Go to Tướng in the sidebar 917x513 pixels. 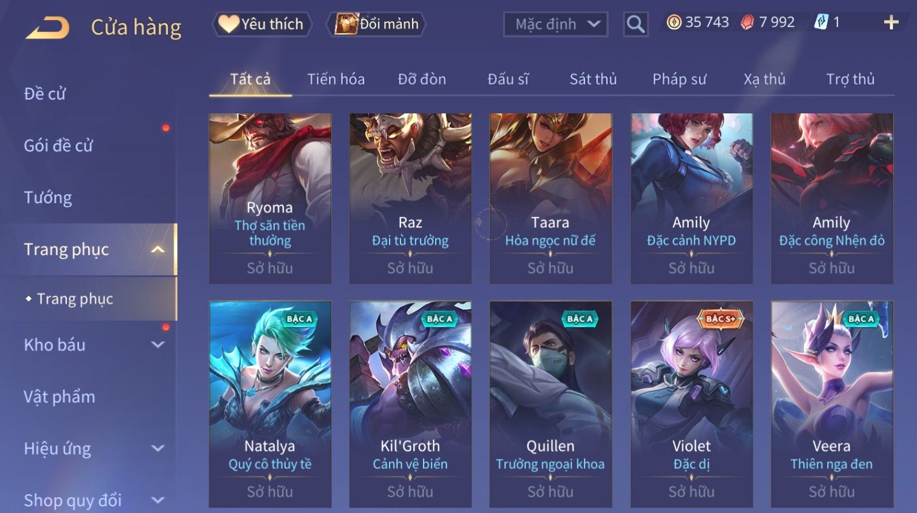coord(48,198)
